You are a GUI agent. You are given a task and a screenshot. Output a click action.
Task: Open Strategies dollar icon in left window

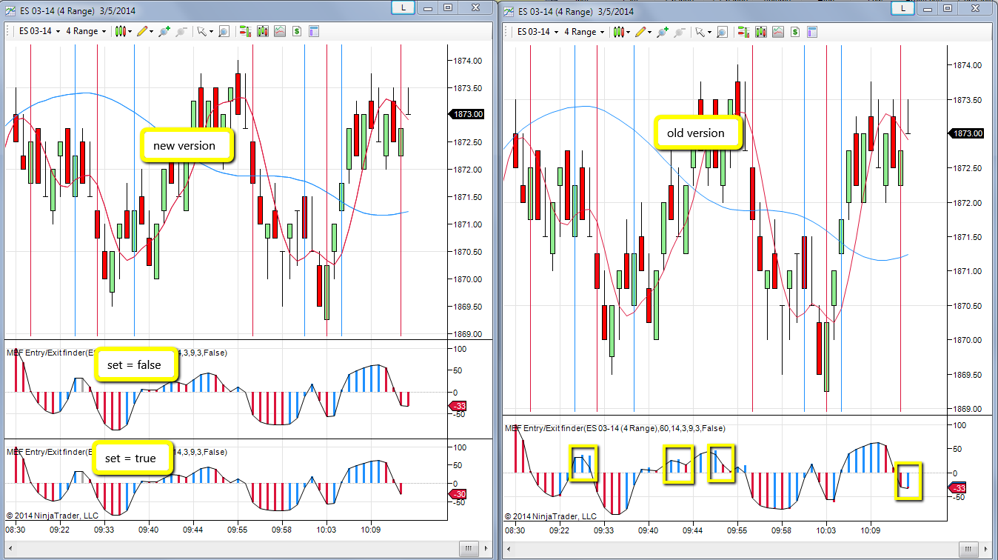[x=296, y=31]
